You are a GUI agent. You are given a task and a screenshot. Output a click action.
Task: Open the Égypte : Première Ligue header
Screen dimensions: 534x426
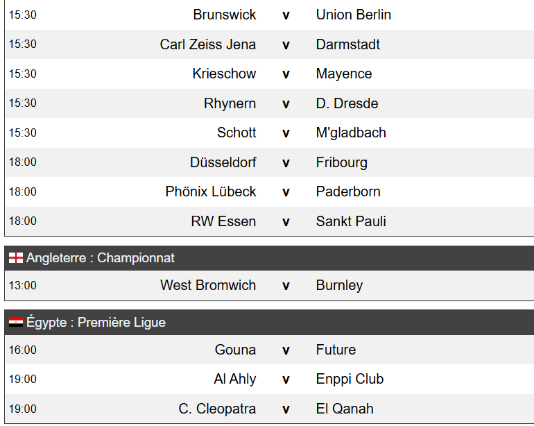coord(269,323)
